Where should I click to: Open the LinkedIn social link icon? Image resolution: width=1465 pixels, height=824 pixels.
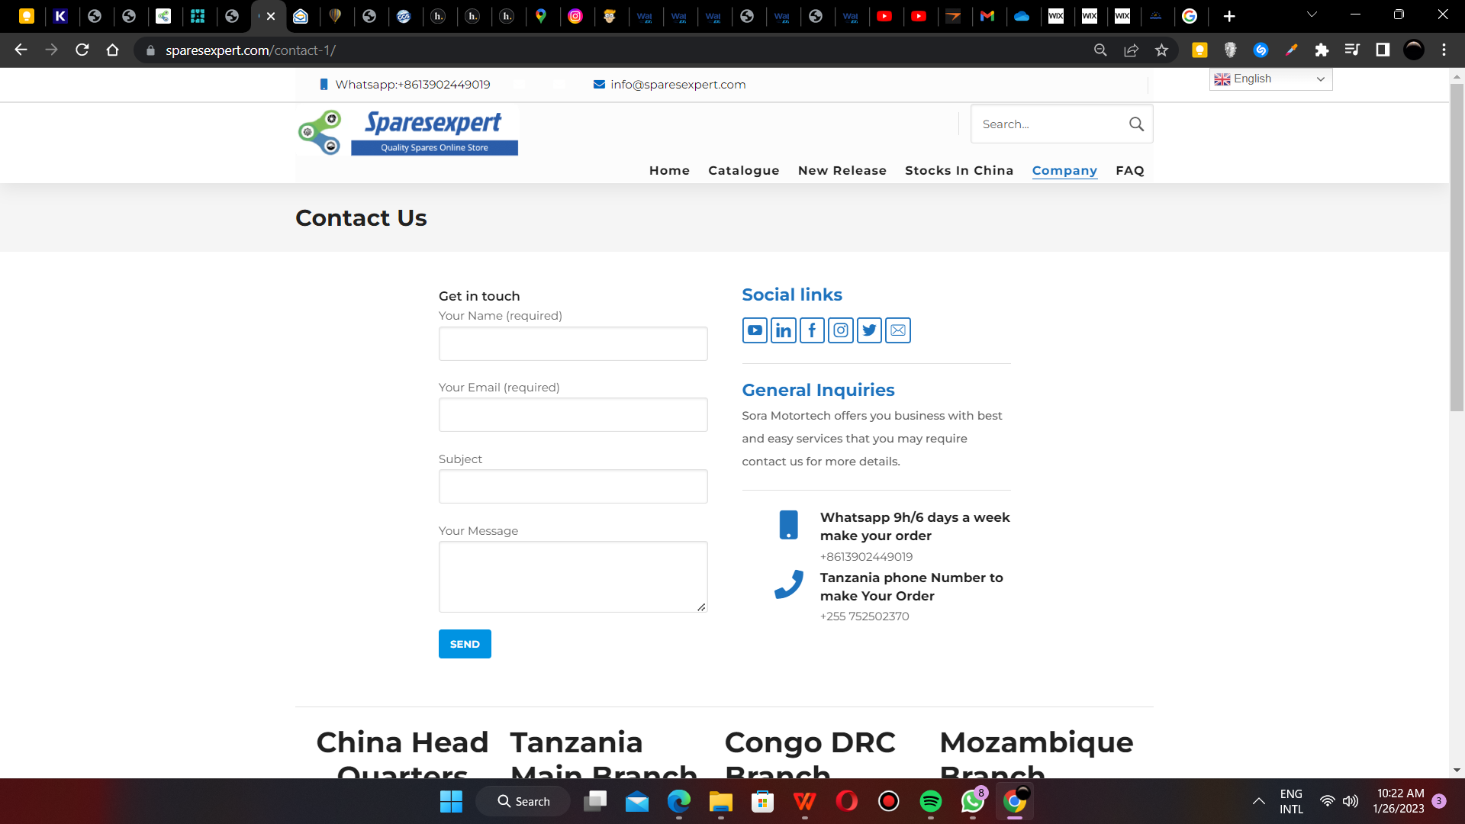pos(783,330)
